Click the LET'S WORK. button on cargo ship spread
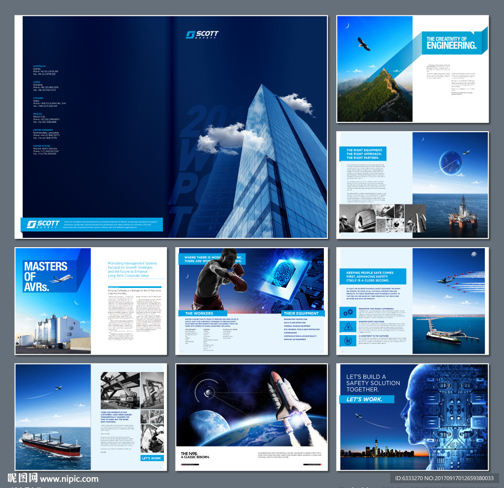 [152, 458]
